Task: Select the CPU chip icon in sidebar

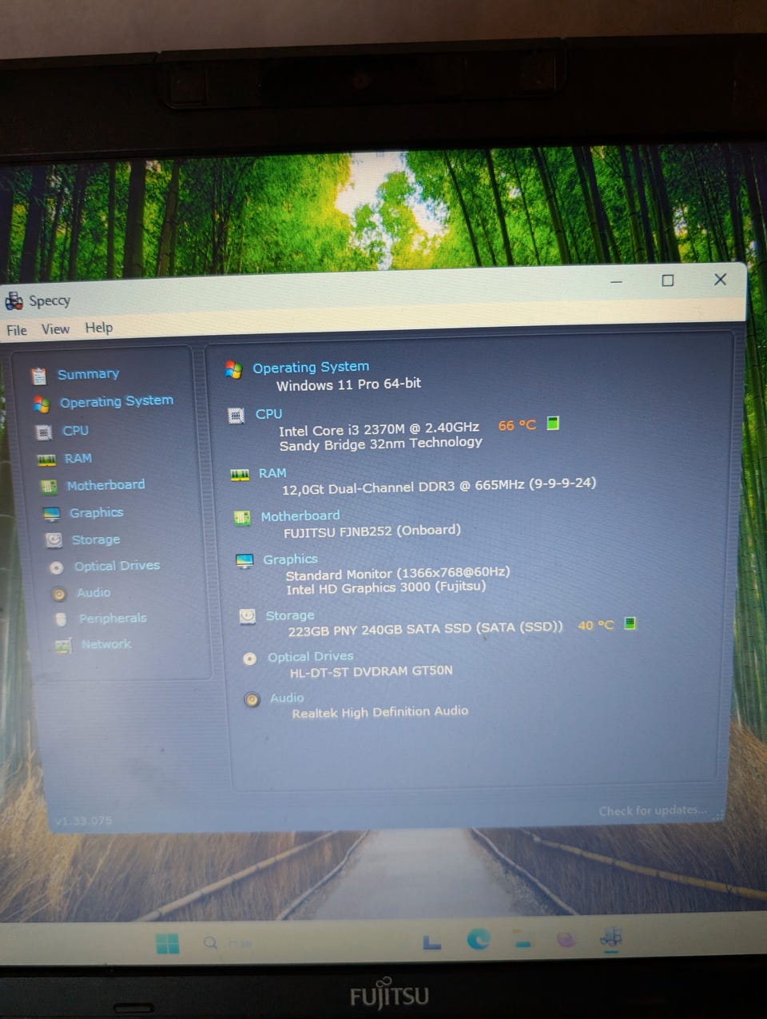Action: click(44, 432)
